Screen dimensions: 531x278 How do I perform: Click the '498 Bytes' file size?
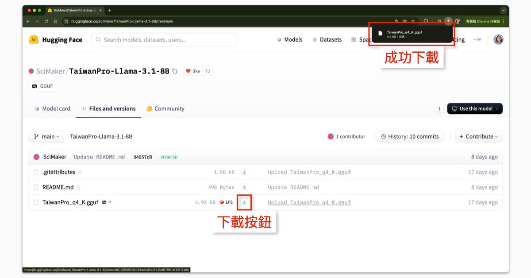221,187
